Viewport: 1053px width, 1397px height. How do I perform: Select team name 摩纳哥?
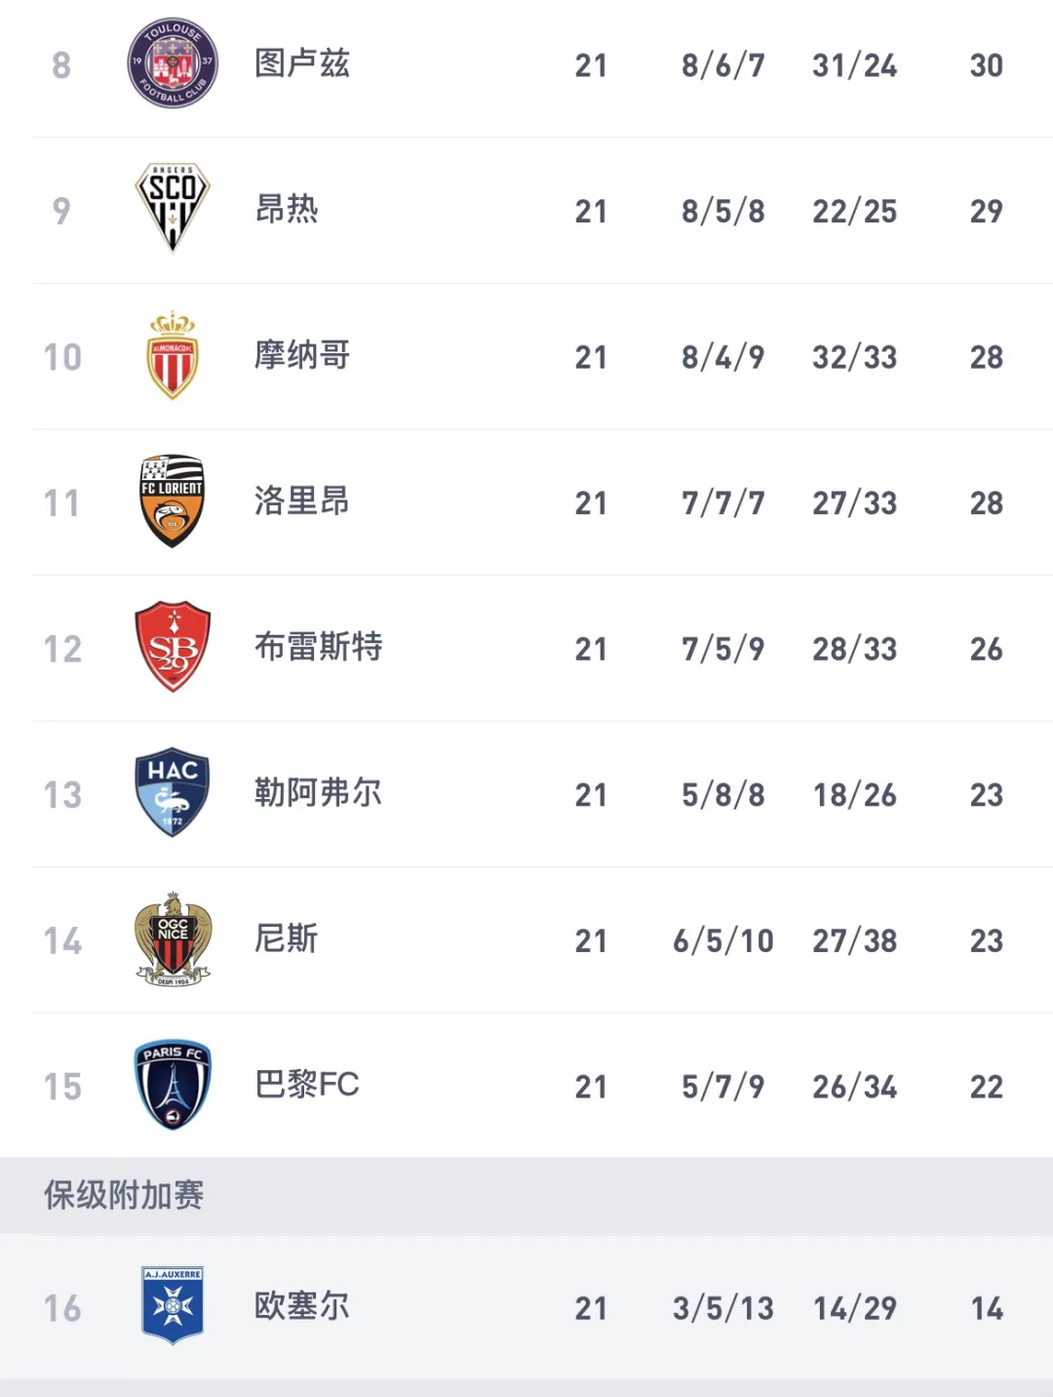302,356
